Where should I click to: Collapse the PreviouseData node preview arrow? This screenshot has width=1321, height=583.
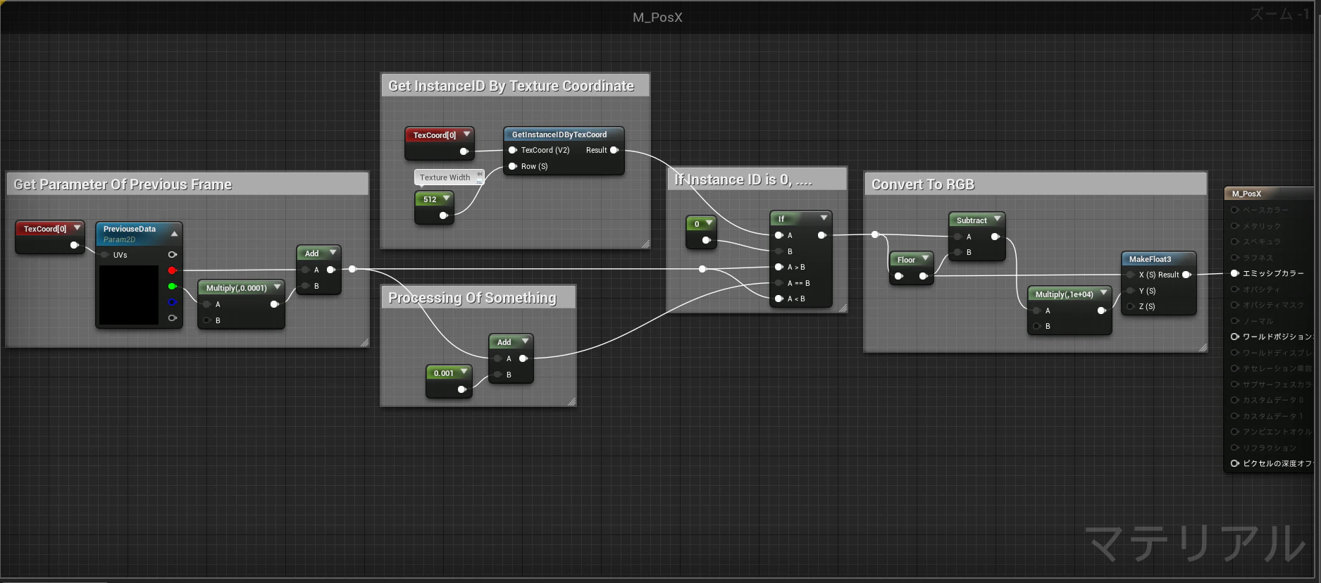(174, 233)
